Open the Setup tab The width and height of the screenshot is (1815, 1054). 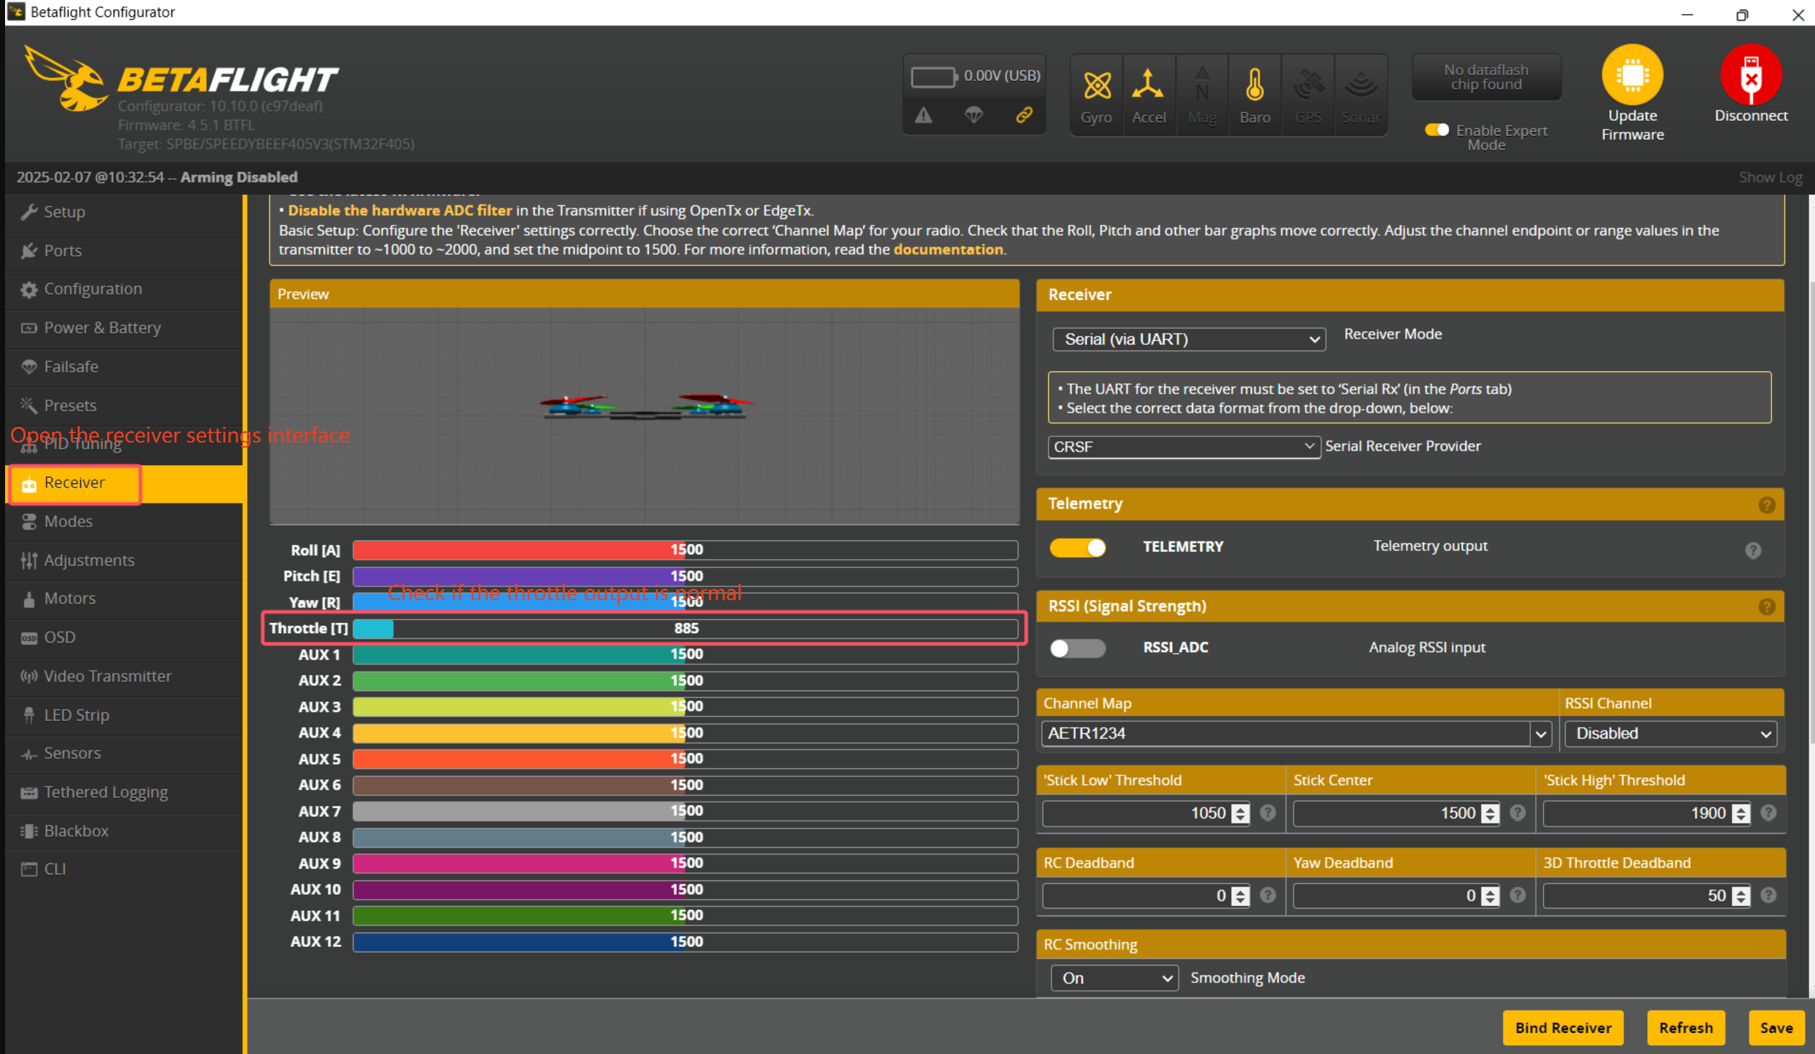point(124,211)
